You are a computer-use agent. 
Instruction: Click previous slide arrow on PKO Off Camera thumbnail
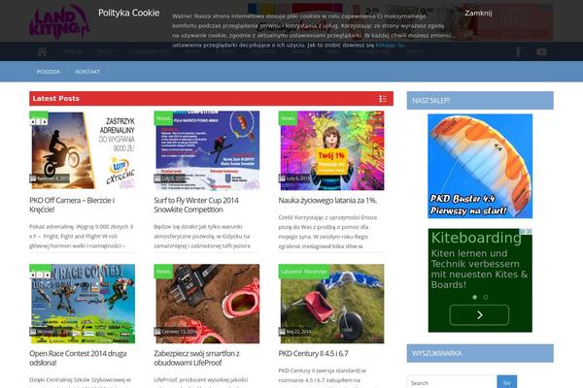[33, 122]
